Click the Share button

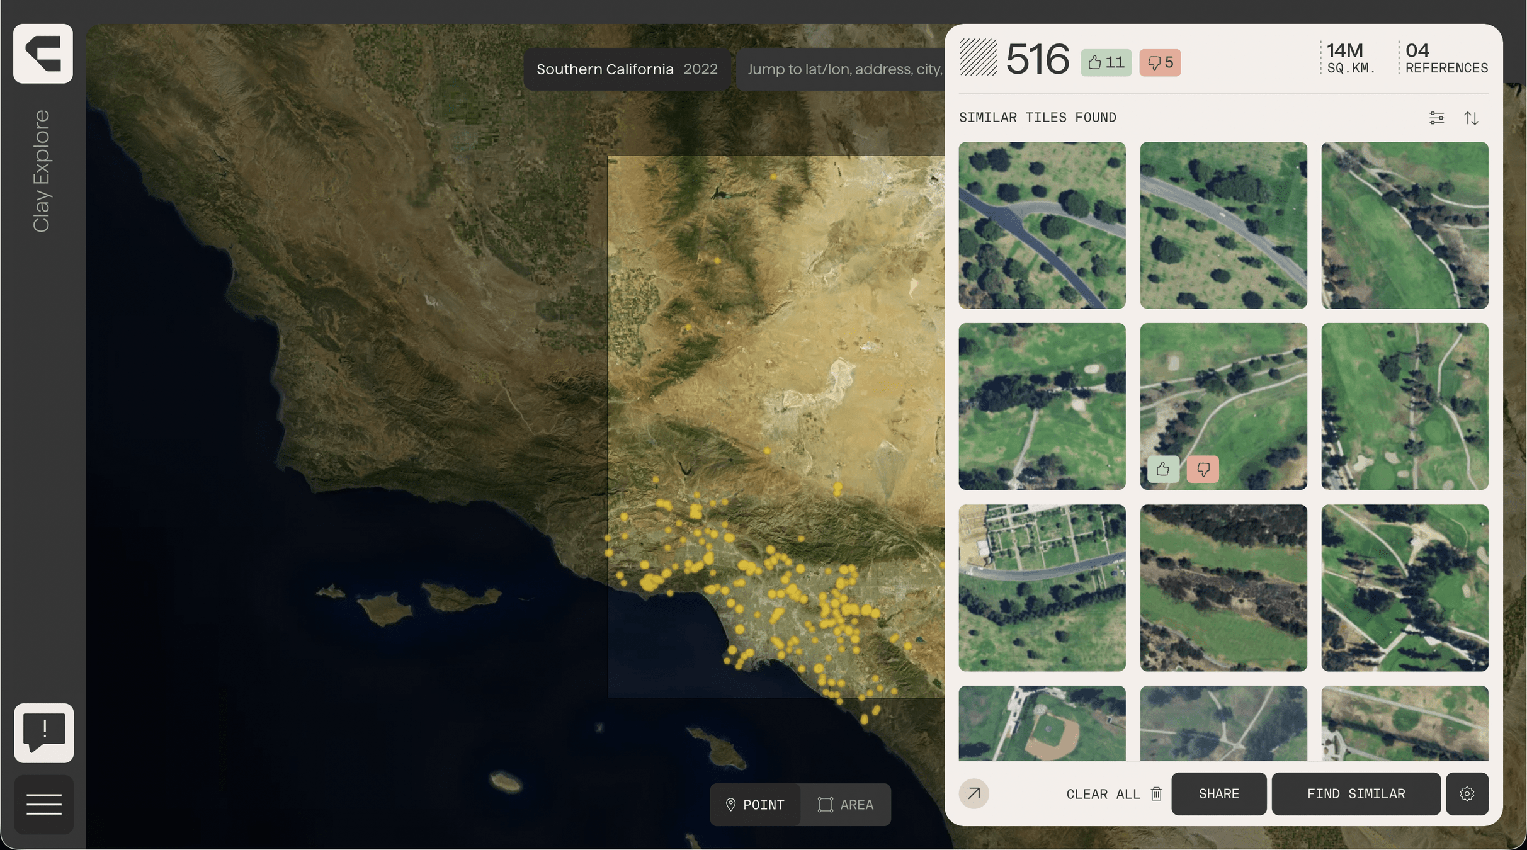point(1218,793)
